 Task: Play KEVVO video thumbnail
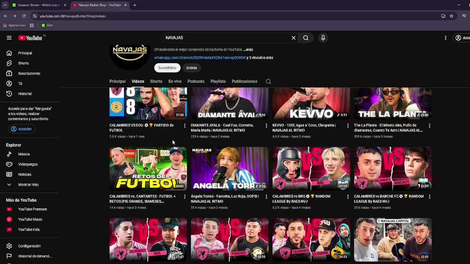(311, 103)
